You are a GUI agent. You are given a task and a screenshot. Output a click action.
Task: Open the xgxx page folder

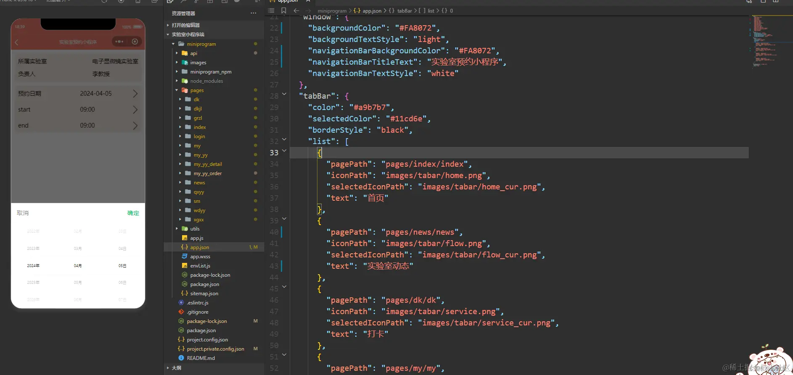point(198,220)
